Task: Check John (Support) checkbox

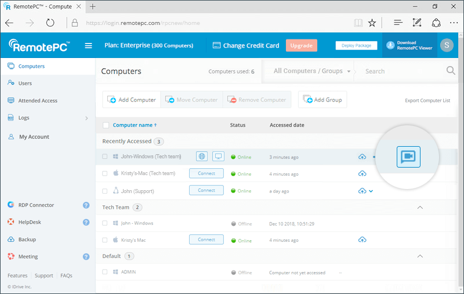Action: pos(105,191)
